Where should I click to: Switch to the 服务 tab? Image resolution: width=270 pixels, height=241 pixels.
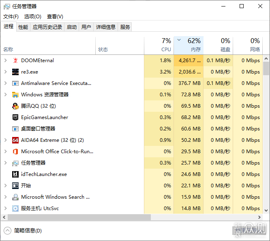[x=125, y=27]
